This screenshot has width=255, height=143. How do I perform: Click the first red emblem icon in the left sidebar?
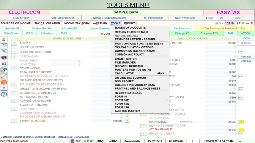pos(4,39)
